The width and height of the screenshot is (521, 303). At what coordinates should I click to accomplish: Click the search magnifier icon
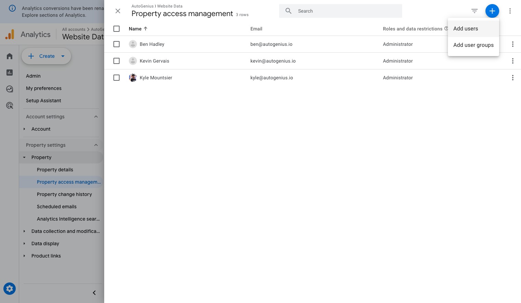pos(288,11)
